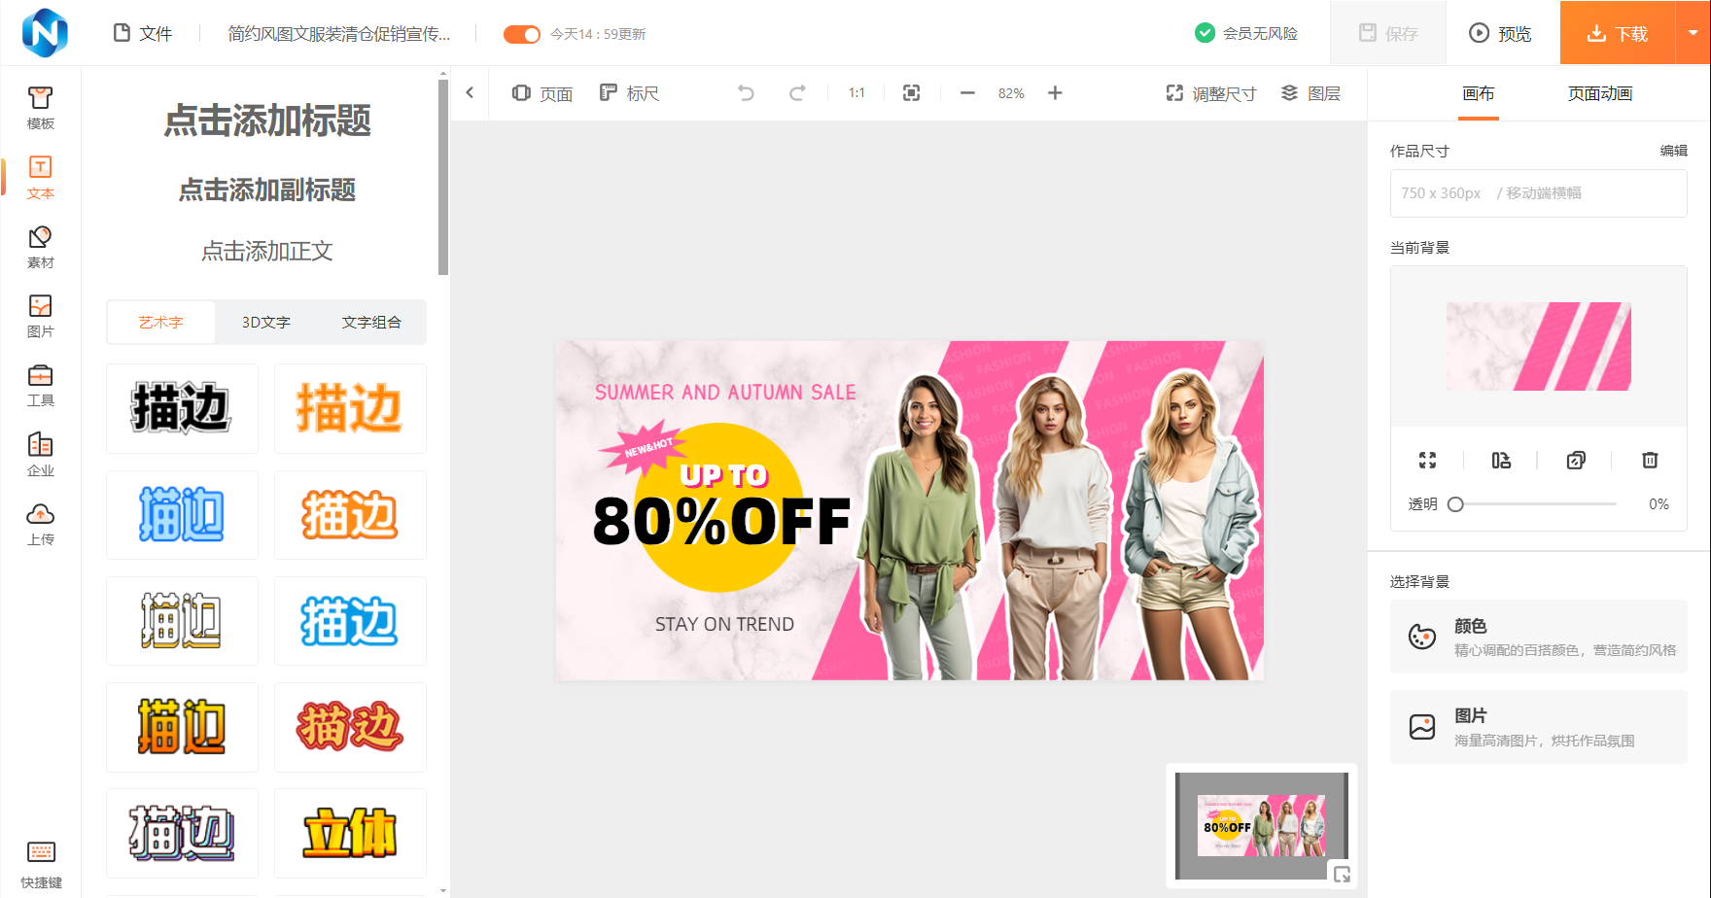Open 快捷键 keyboard shortcuts icon
The width and height of the screenshot is (1711, 898).
click(41, 864)
